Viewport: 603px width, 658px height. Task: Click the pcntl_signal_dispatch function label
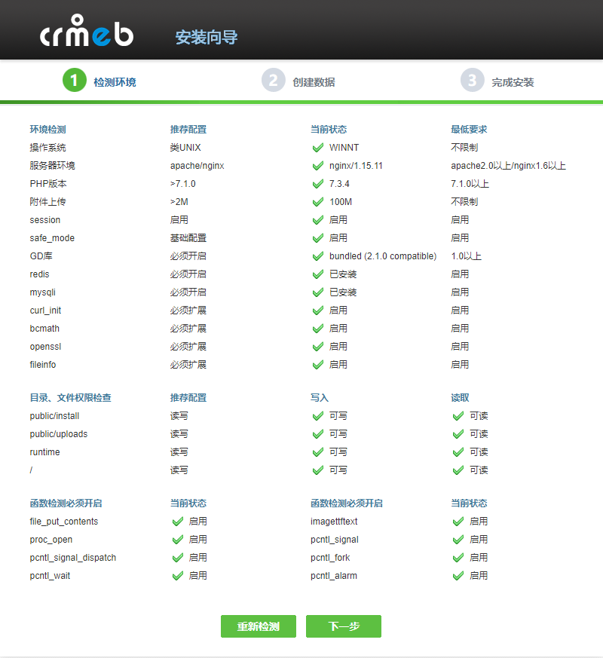73,558
